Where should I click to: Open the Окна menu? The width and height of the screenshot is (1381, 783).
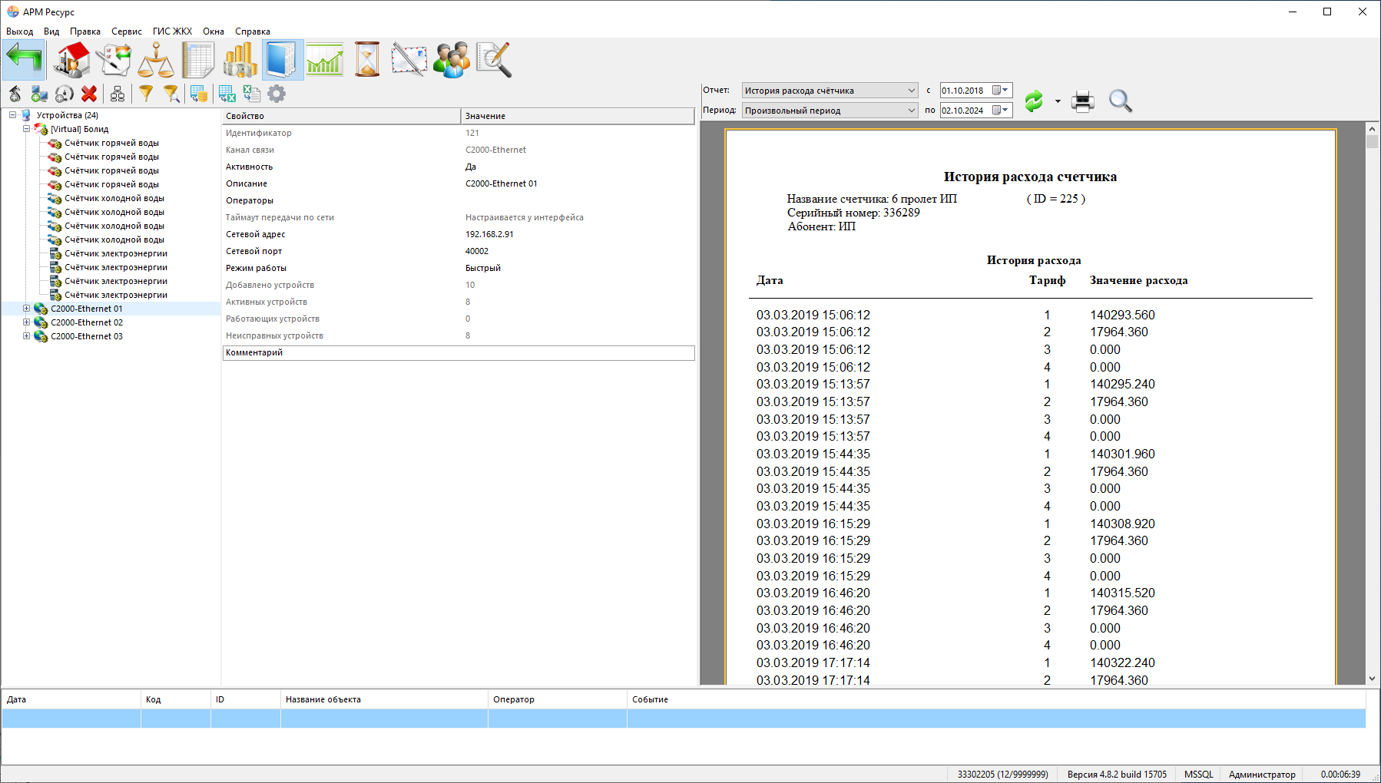214,31
